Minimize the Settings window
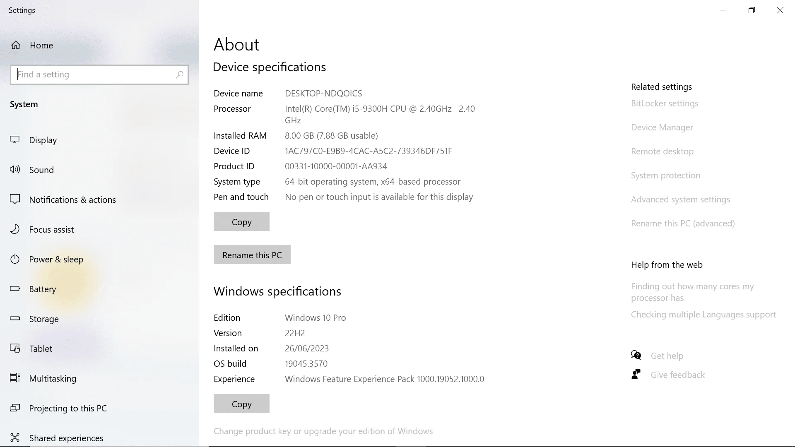 [x=723, y=10]
